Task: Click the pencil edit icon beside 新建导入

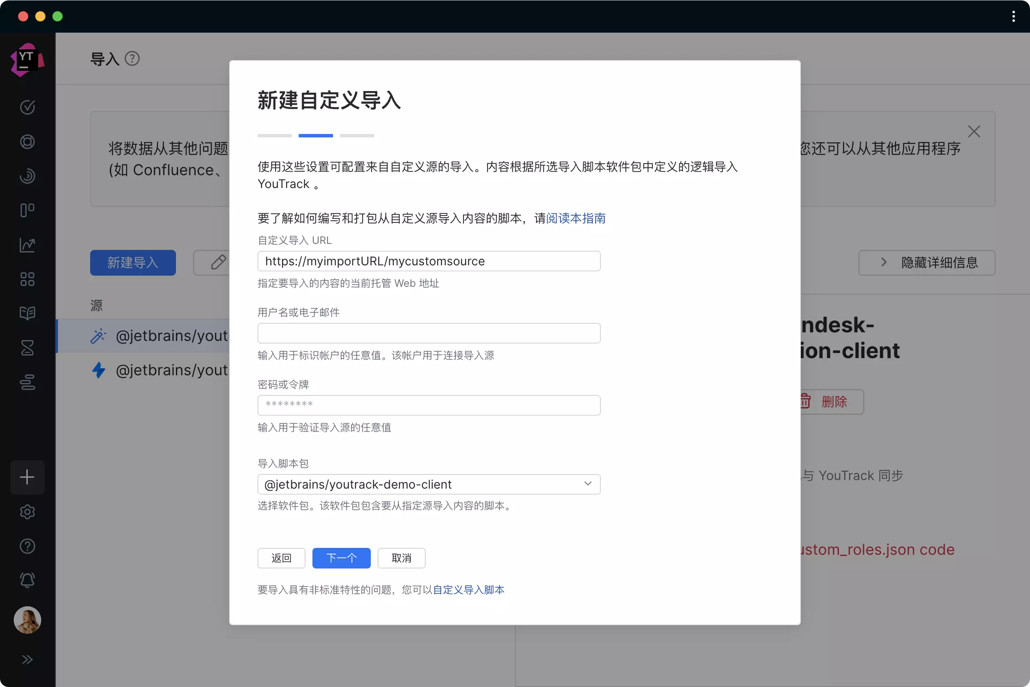Action: [219, 262]
